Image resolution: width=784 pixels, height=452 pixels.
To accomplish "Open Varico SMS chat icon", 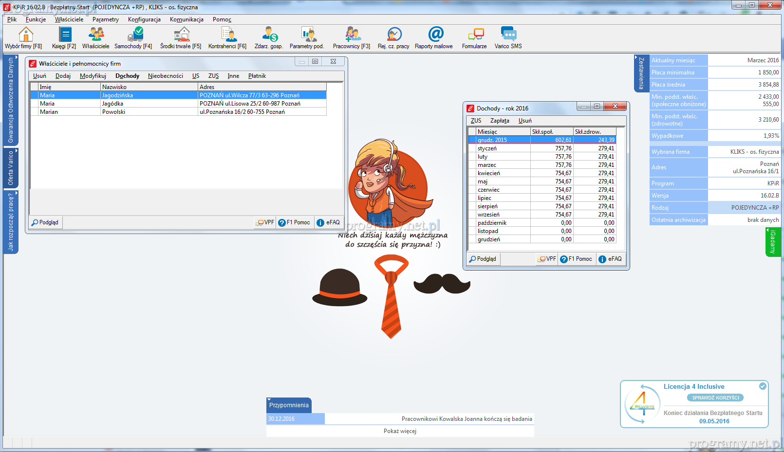I will point(508,35).
